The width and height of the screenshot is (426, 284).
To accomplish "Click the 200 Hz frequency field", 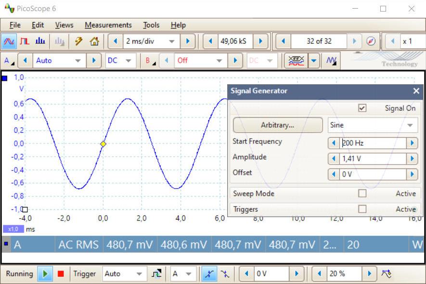I will [373, 143].
